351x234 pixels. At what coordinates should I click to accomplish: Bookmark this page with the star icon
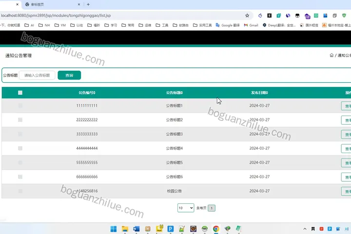tap(247, 16)
